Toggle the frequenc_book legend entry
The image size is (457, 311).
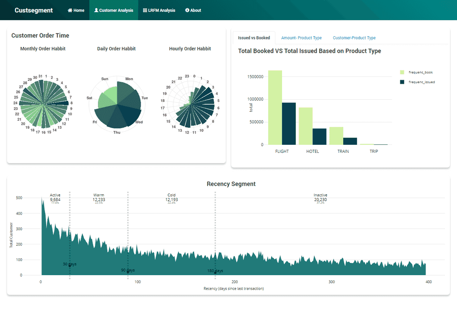(420, 72)
